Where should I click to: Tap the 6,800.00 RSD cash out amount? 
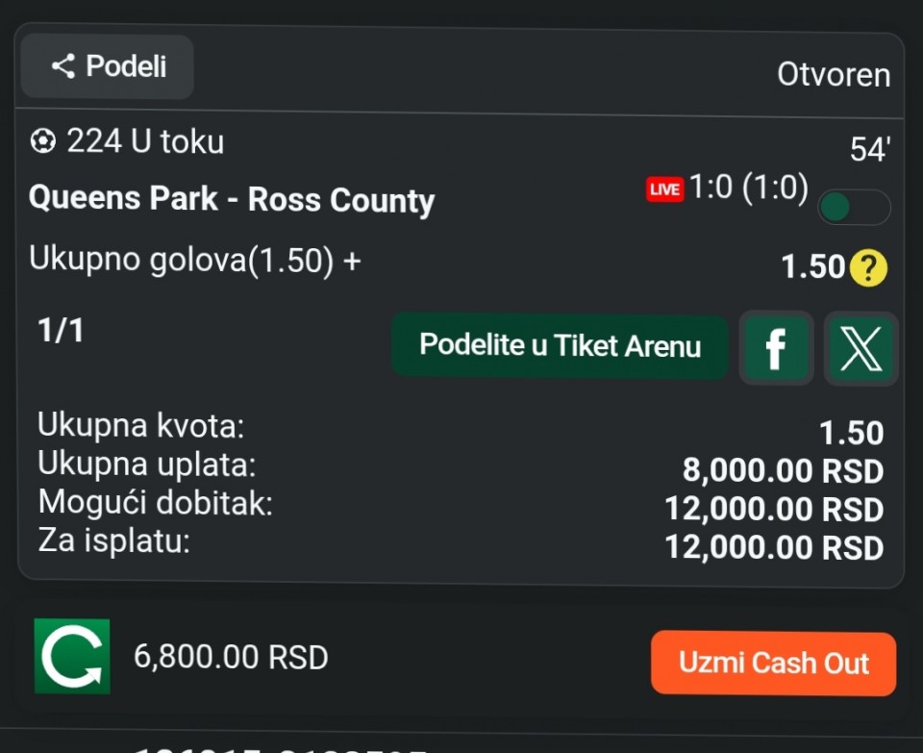pyautogui.click(x=232, y=658)
